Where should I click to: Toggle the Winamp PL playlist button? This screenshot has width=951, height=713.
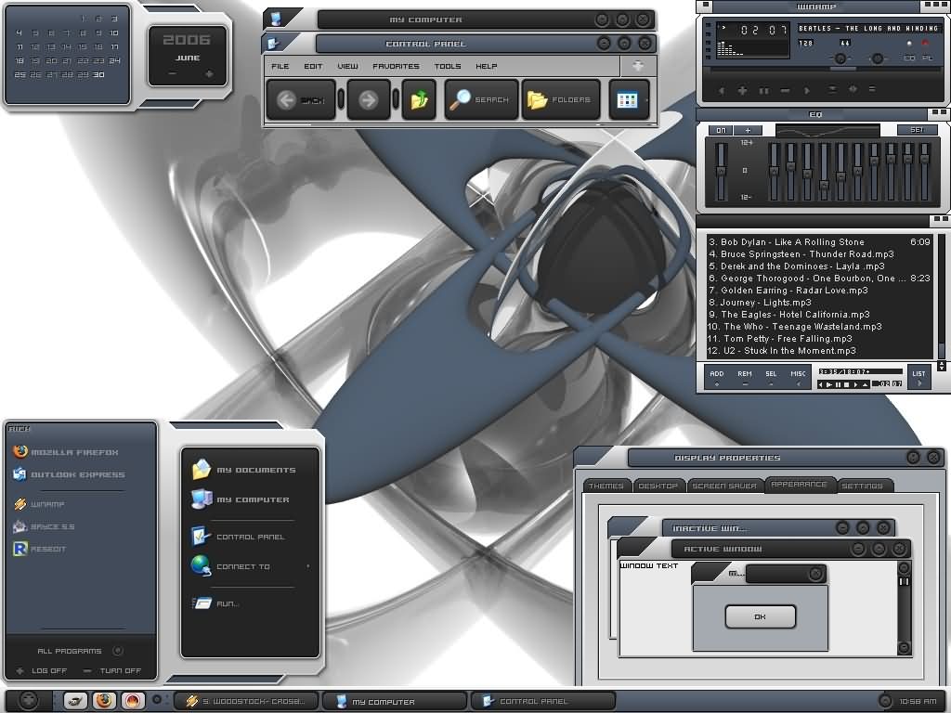tap(928, 58)
